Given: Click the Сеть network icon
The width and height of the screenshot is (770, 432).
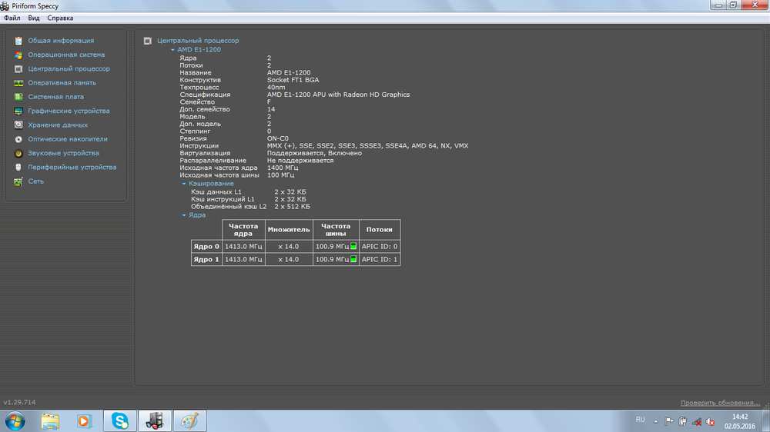Looking at the screenshot, I should pyautogui.click(x=18, y=181).
